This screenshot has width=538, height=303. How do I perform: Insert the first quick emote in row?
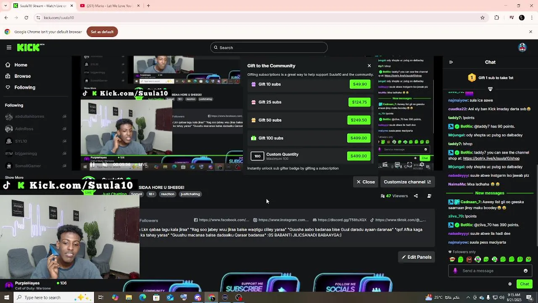[452, 259]
